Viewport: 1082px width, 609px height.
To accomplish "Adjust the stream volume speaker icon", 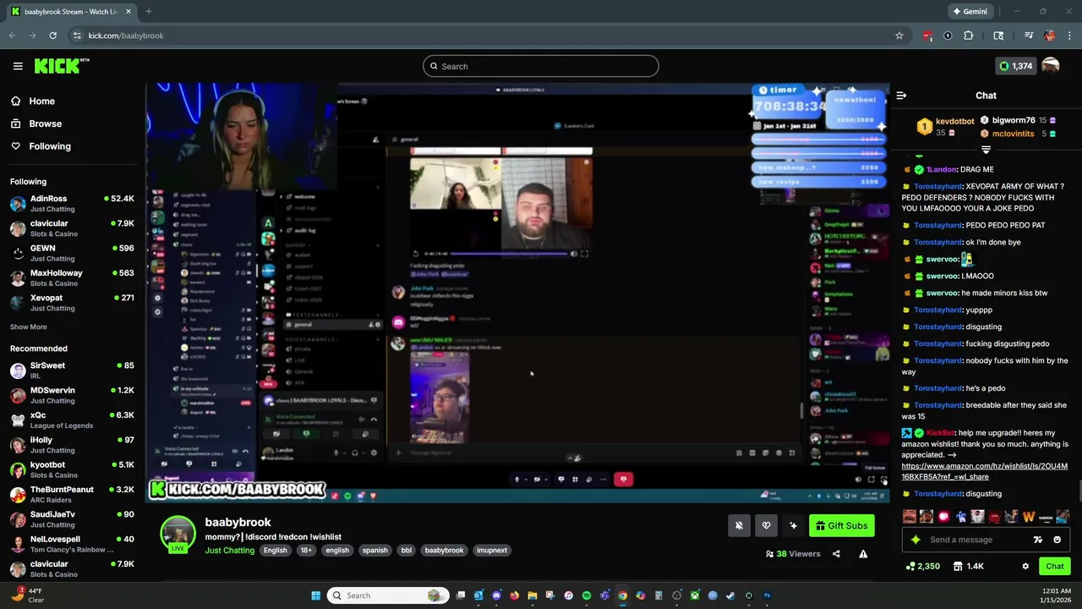I will pos(858,480).
